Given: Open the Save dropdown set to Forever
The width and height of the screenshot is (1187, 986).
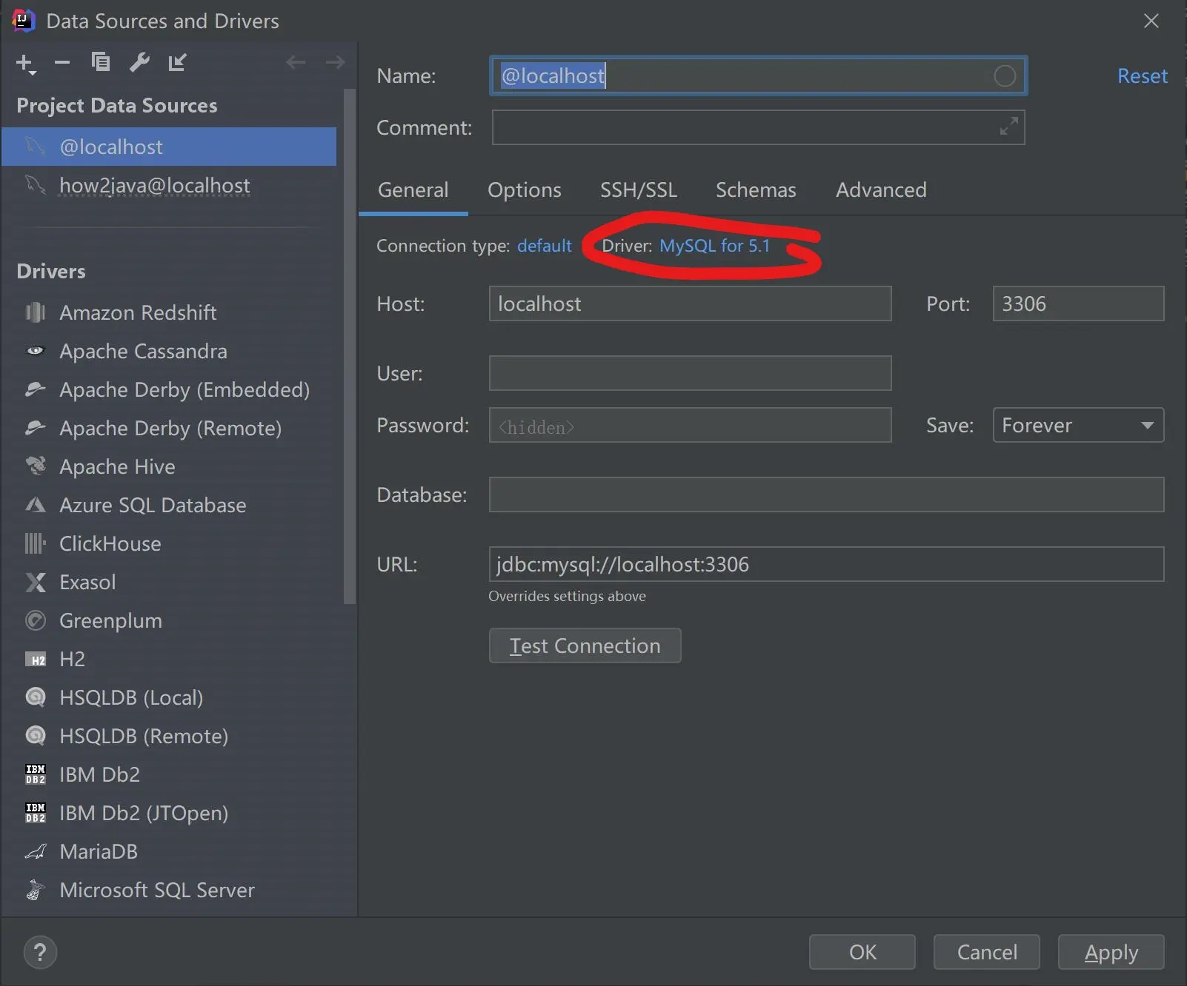Looking at the screenshot, I should [1078, 425].
